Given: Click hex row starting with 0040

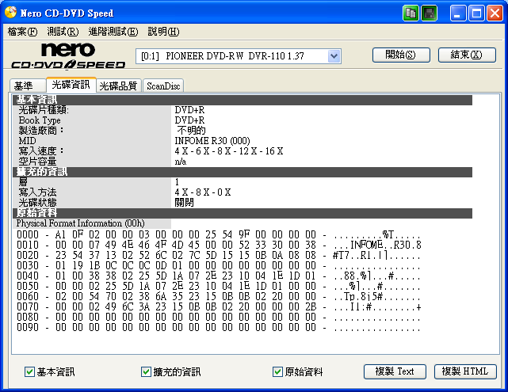Looking at the screenshot, I should (219, 276).
